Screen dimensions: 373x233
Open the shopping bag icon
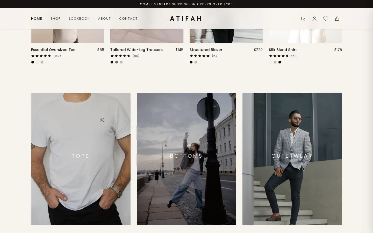337,19
